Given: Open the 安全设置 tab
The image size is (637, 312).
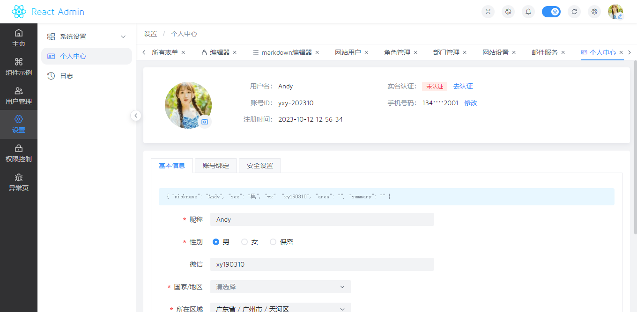Looking at the screenshot, I should 259,165.
